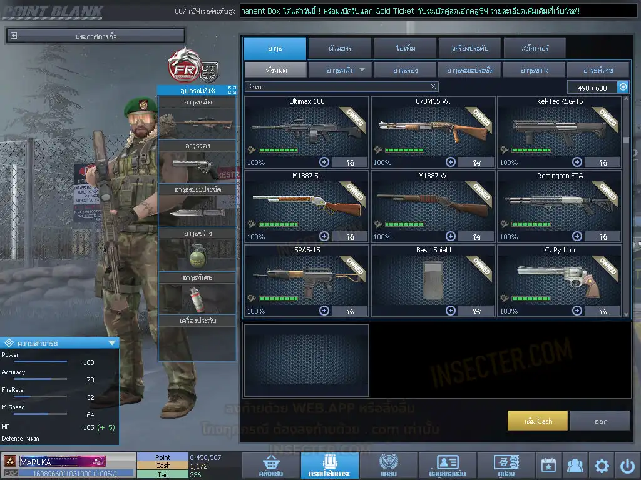Open the shop basket icon in bottom bar

(x=270, y=466)
